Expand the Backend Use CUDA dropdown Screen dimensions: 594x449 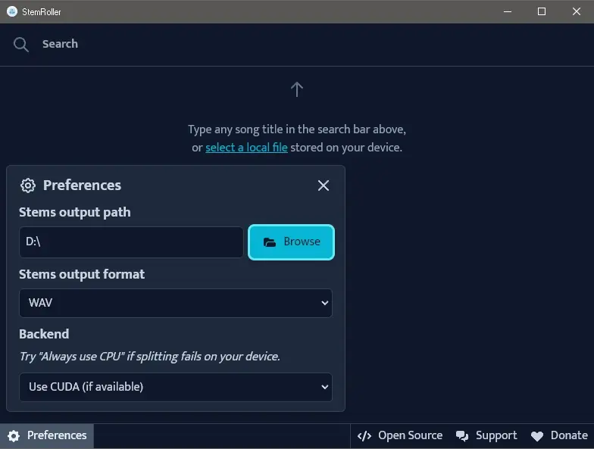pos(176,387)
